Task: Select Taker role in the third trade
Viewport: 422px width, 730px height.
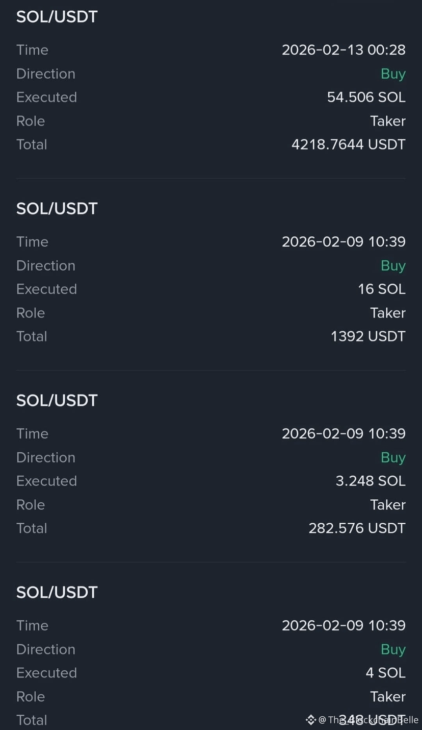Action: [x=388, y=505]
